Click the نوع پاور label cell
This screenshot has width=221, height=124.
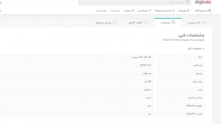point(180,73)
